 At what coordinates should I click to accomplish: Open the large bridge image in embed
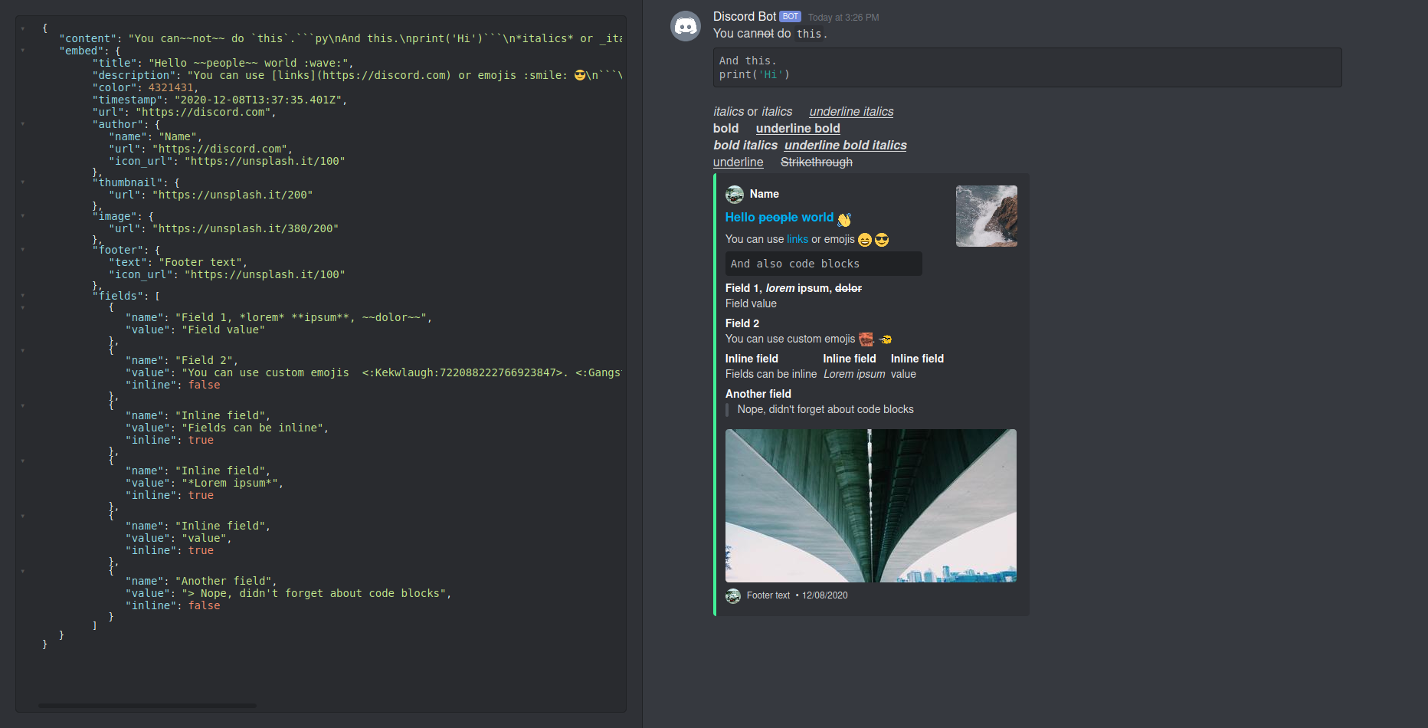pyautogui.click(x=871, y=506)
